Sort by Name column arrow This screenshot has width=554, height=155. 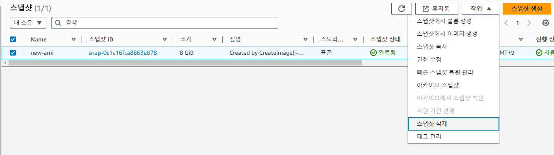point(74,40)
